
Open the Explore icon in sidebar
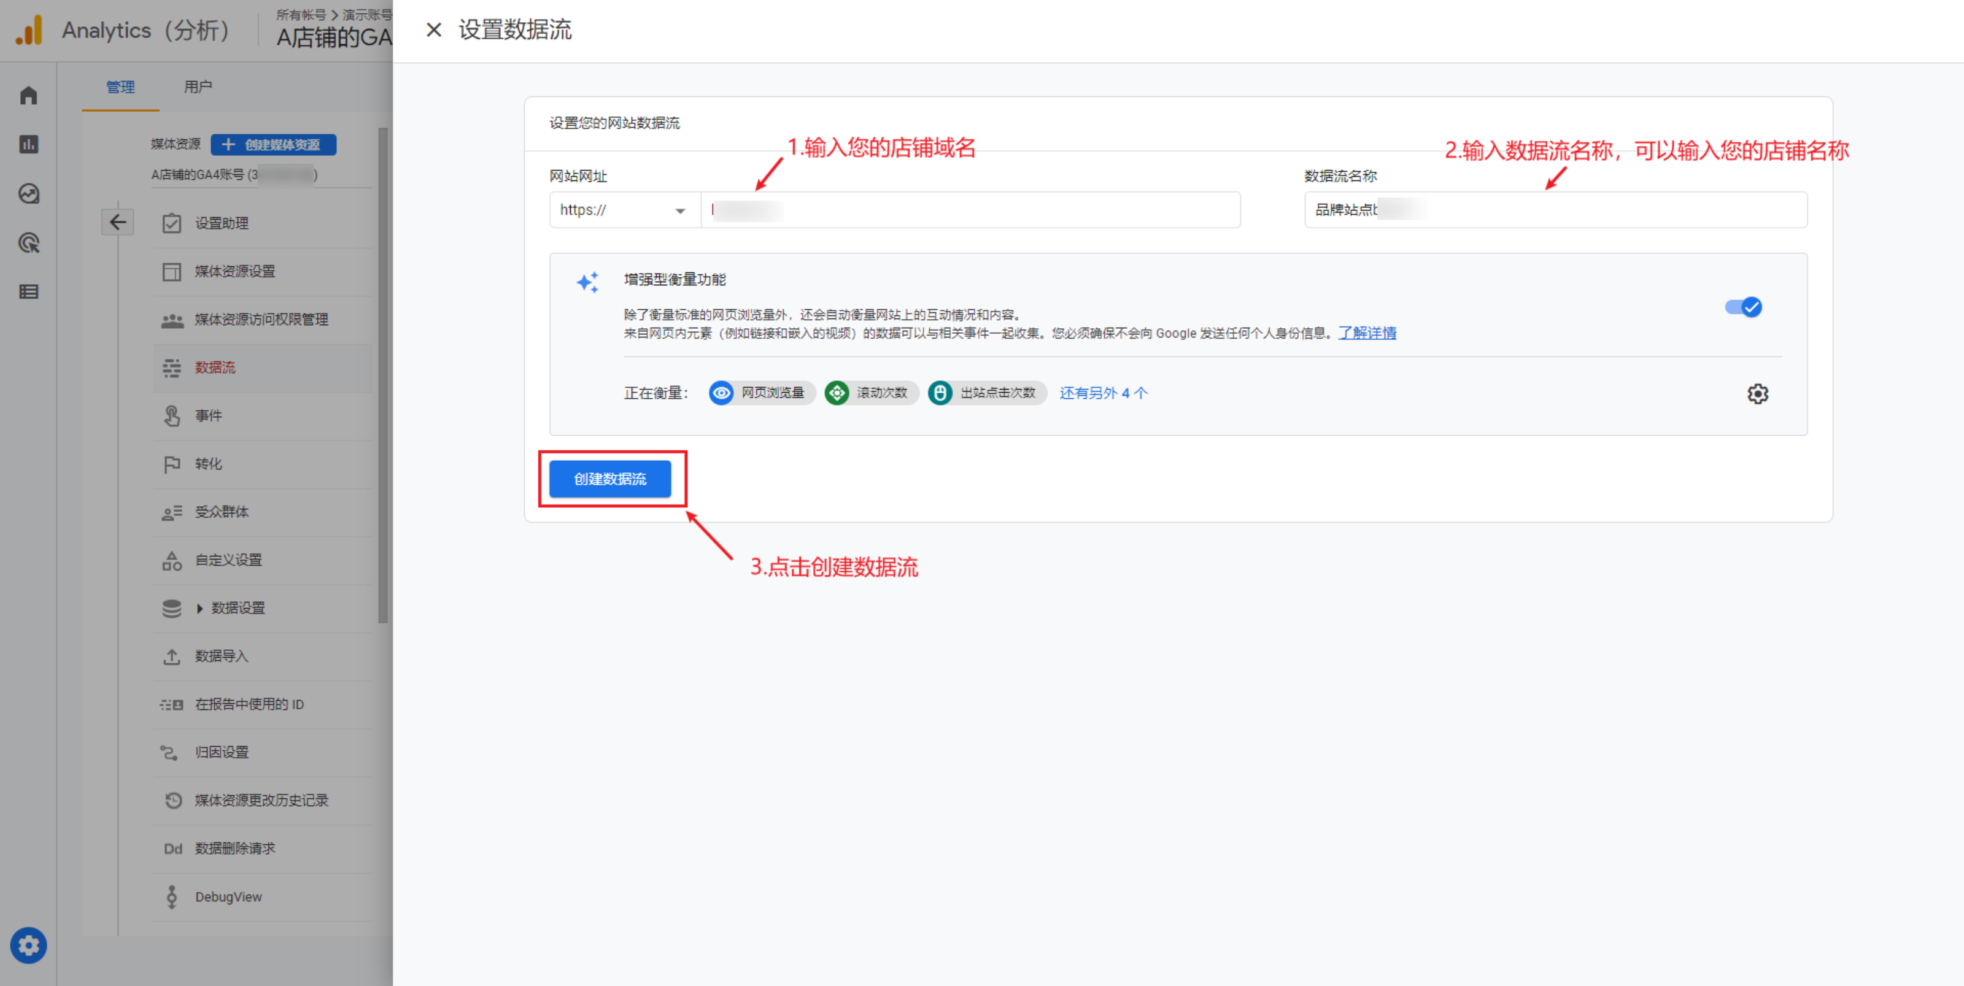(x=28, y=193)
